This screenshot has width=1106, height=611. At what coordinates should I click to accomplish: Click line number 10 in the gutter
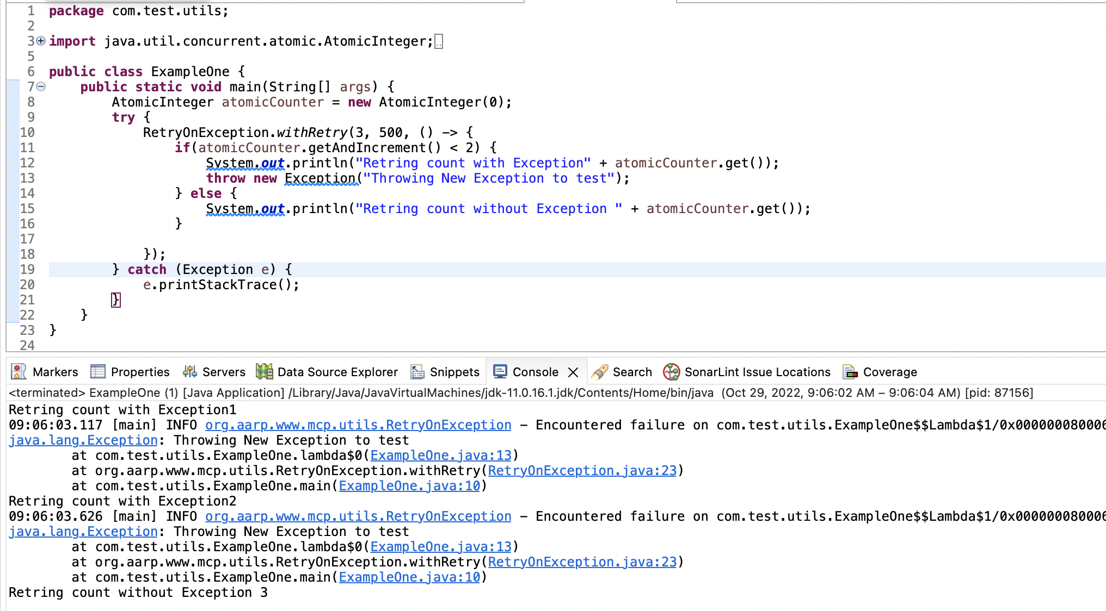27,133
